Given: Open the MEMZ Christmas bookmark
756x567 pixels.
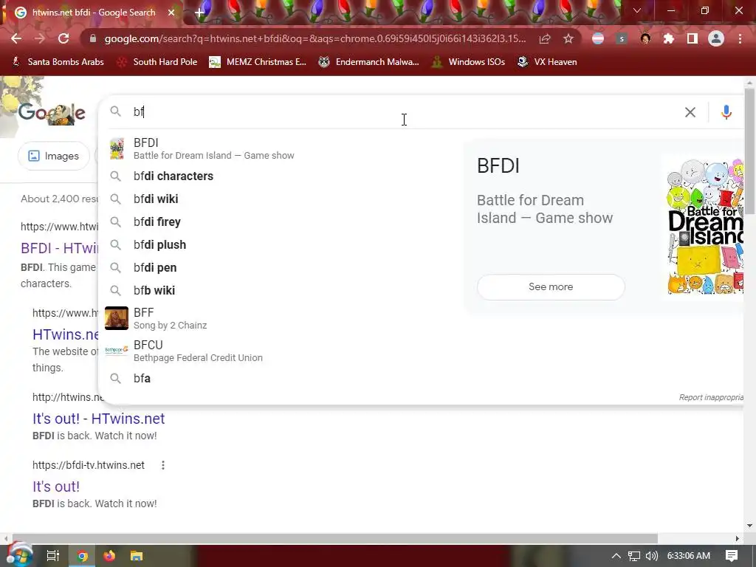Looking at the screenshot, I should 258,62.
